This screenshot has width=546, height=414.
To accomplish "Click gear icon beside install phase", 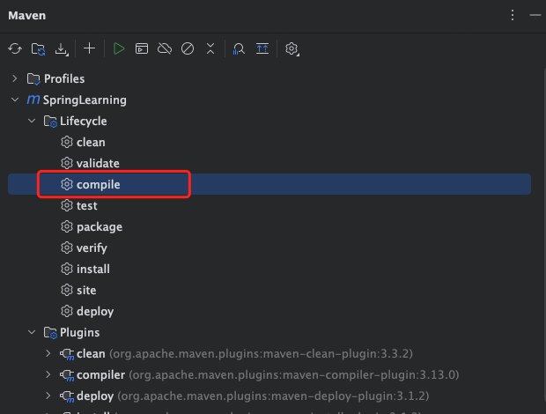I will click(x=67, y=269).
